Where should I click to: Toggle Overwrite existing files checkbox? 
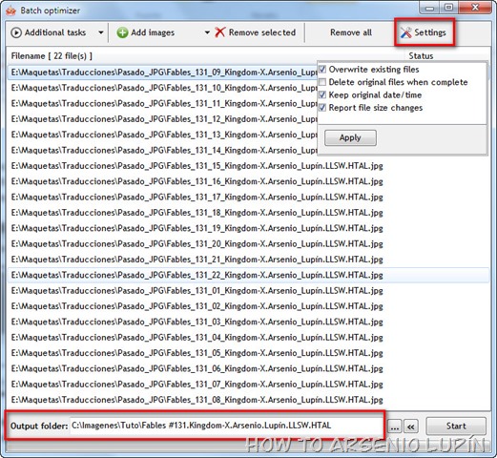click(x=322, y=70)
